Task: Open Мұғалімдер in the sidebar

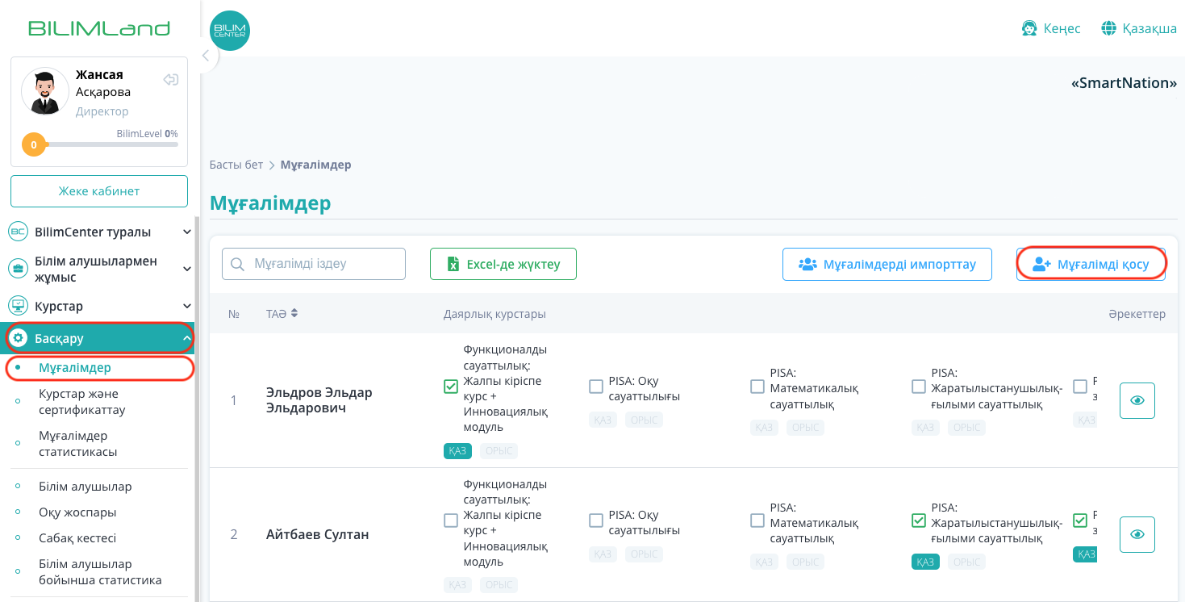Action: [x=75, y=368]
